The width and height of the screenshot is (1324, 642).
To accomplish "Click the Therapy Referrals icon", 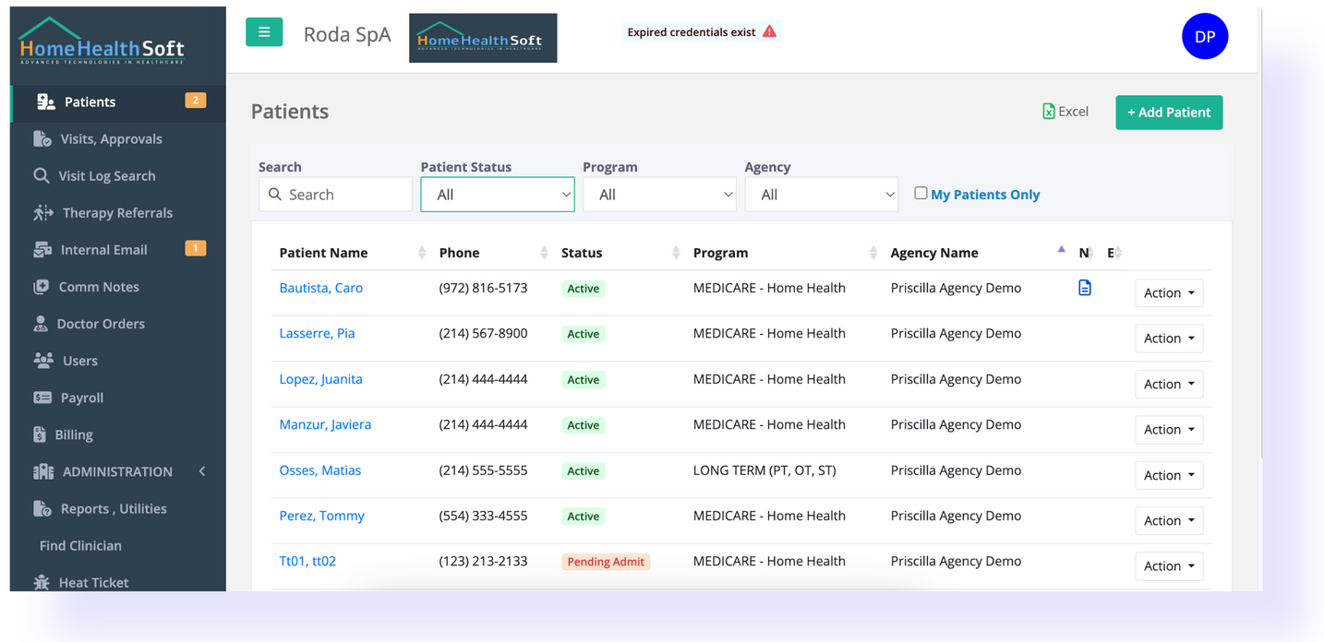I will point(43,212).
